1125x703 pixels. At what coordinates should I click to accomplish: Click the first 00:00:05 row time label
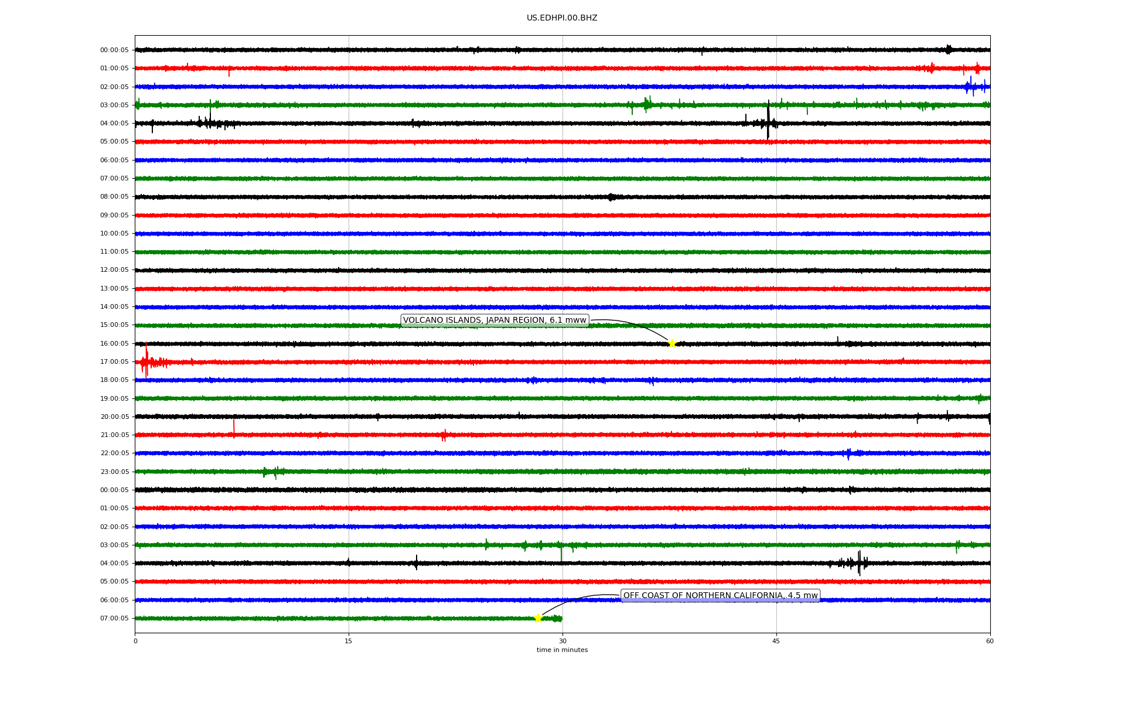[x=114, y=50]
